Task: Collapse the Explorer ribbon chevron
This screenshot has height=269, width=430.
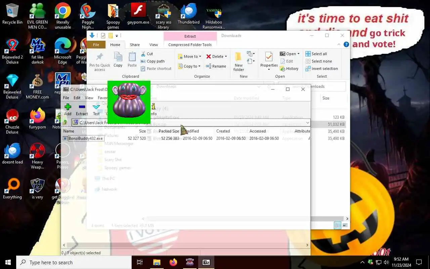Action: click(x=339, y=44)
